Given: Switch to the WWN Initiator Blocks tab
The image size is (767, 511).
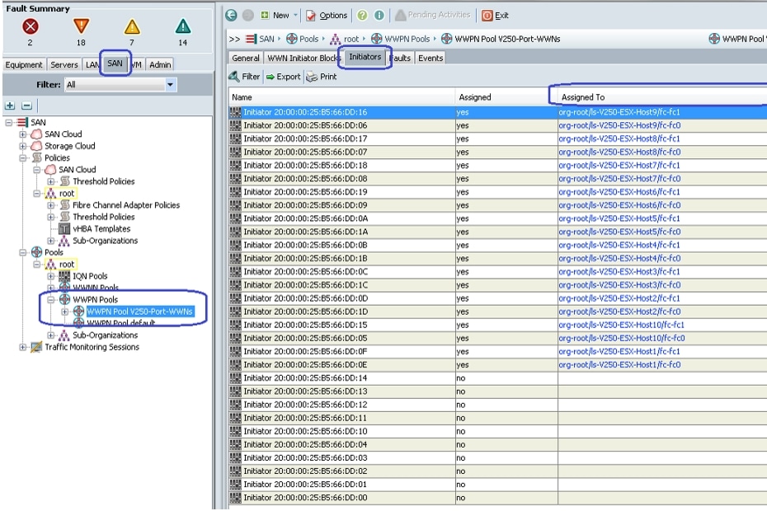Looking at the screenshot, I should point(304,58).
